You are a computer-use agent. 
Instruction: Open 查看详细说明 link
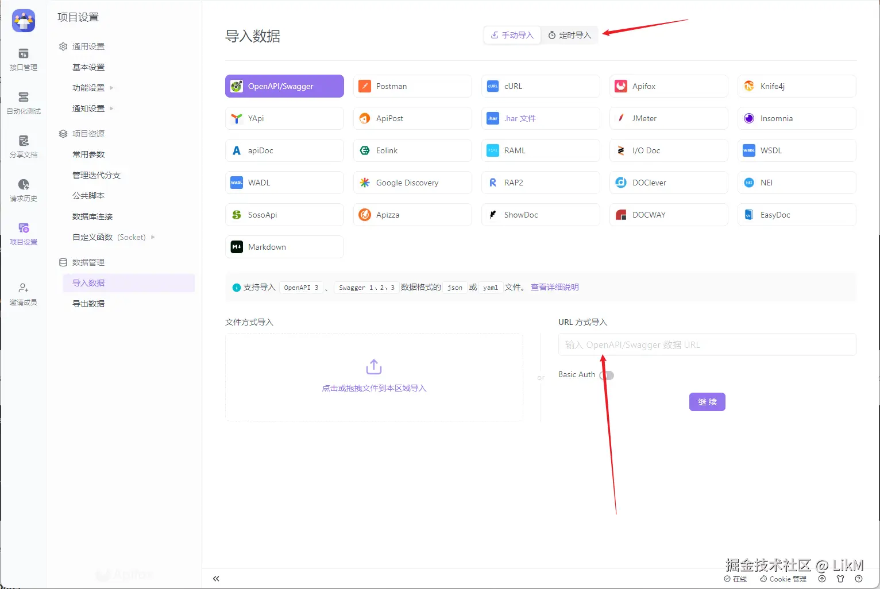click(554, 287)
